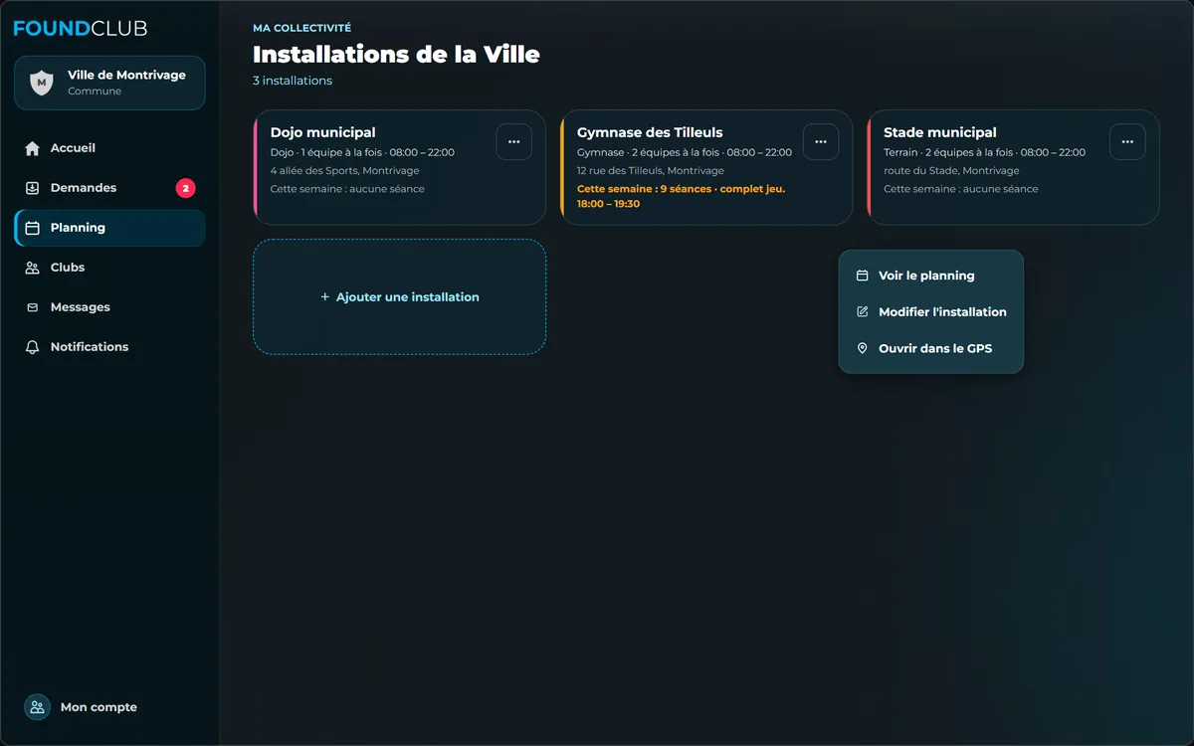This screenshot has height=746, width=1194.
Task: Click the map pin icon beside Ouvrir dans le GPS
Action: coord(863,348)
